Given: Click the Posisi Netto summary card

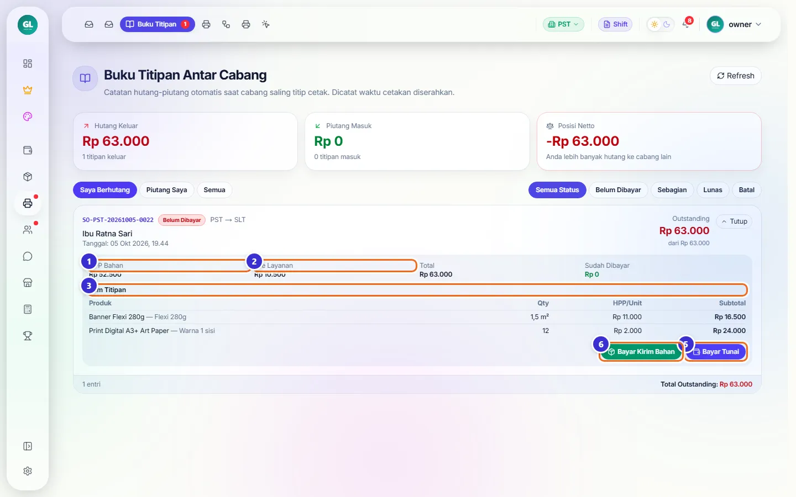Looking at the screenshot, I should pos(649,141).
